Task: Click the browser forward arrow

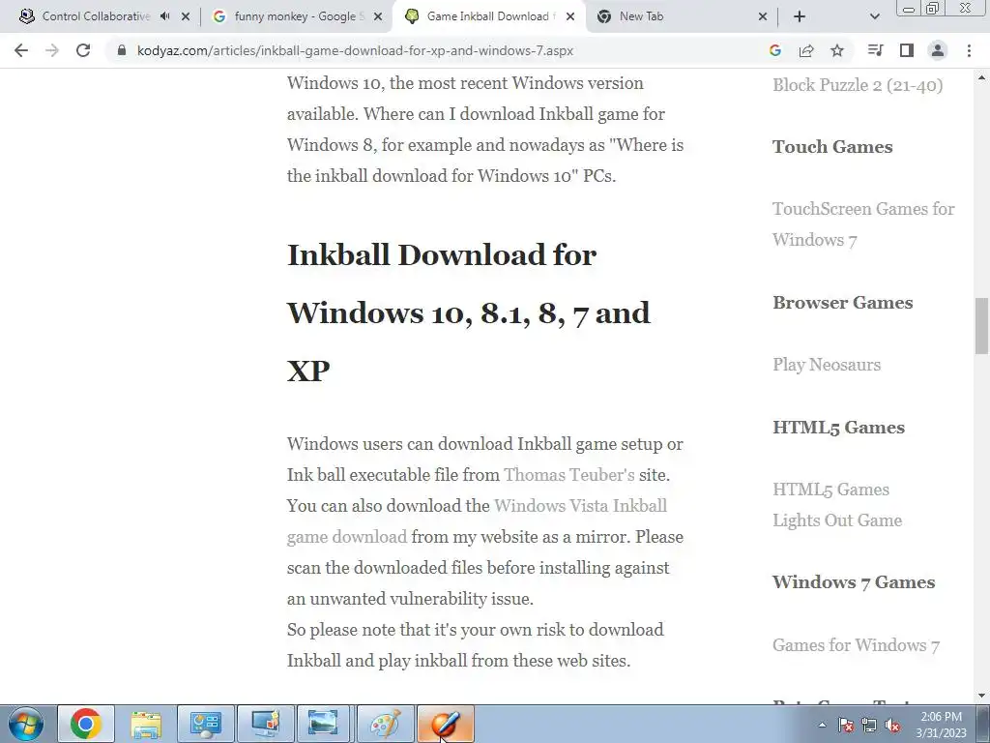Action: click(x=52, y=50)
